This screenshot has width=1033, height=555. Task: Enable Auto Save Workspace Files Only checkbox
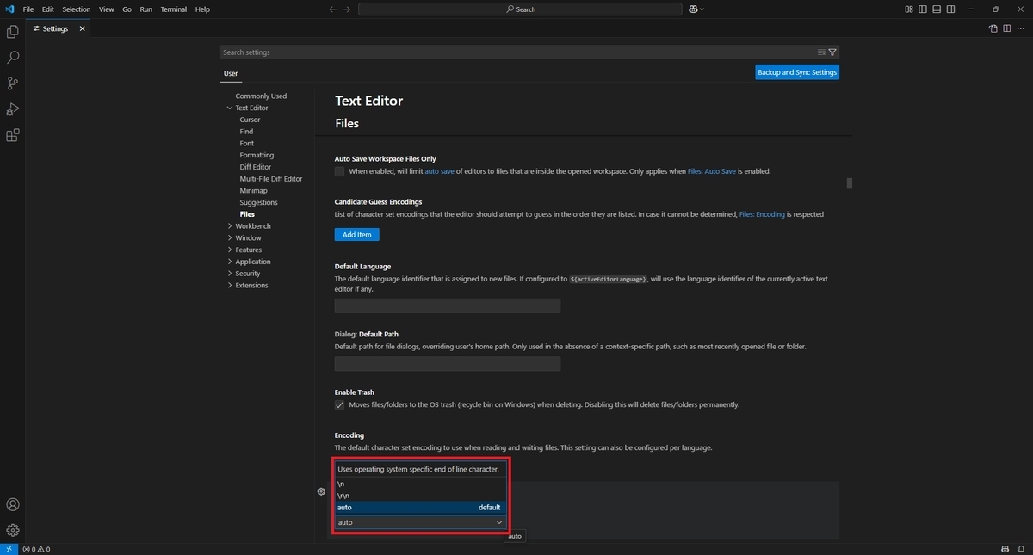tap(339, 171)
